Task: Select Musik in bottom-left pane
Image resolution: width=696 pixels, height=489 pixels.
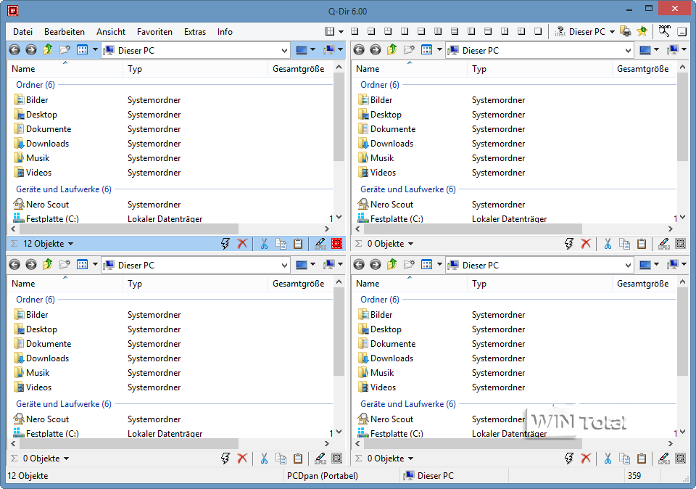Action: 38,373
